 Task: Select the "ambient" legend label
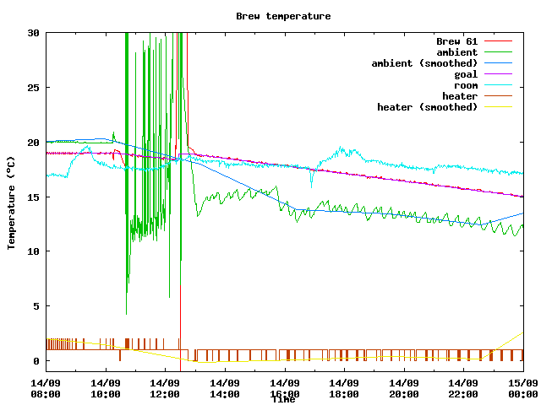(x=457, y=52)
